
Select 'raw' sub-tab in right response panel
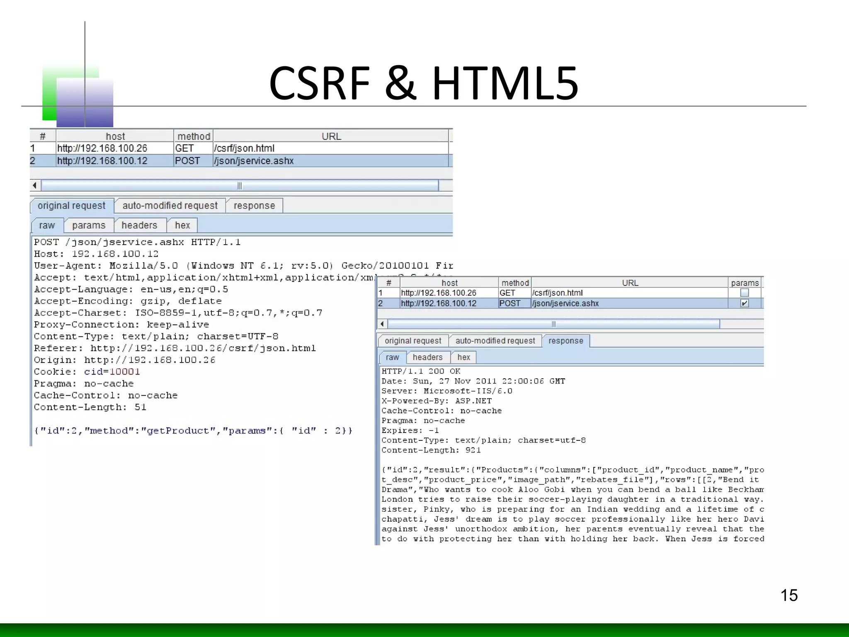392,357
